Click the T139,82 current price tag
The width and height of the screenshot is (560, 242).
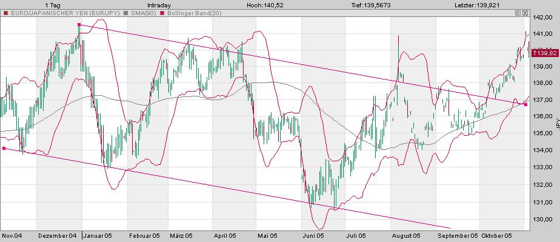(x=544, y=53)
